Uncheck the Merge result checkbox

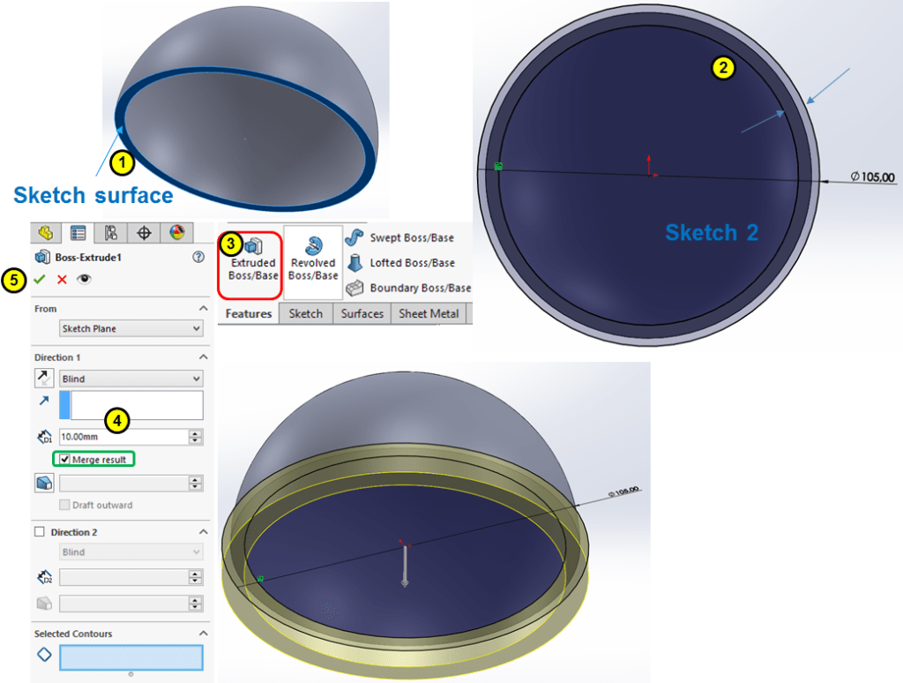click(x=65, y=460)
